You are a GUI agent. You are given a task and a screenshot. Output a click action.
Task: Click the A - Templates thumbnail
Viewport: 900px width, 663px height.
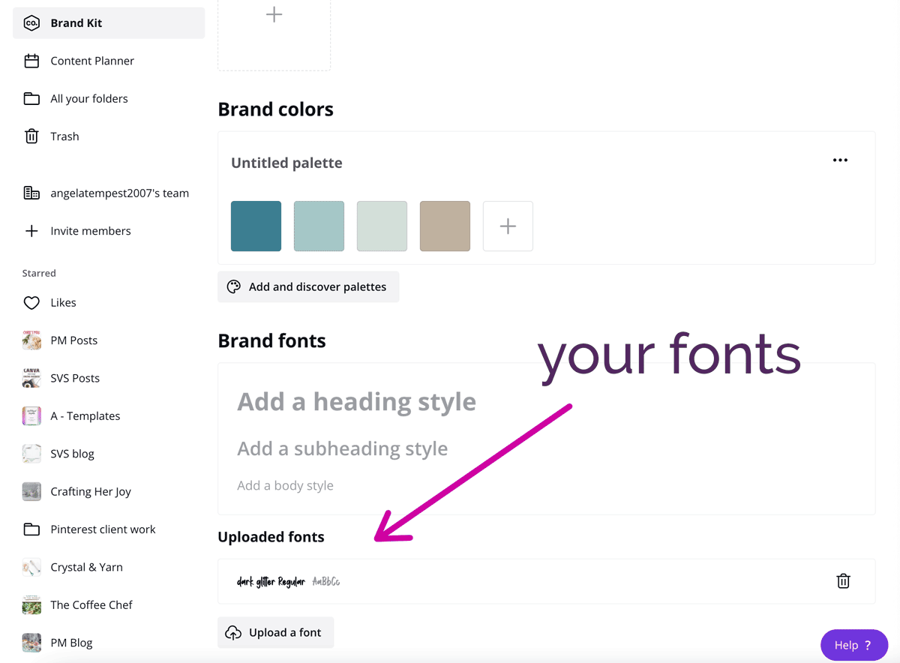click(31, 415)
